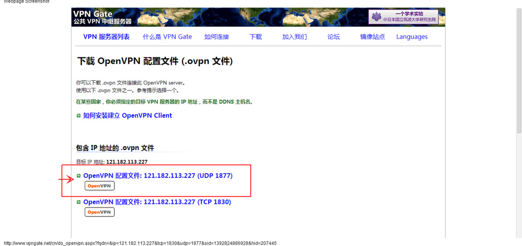Open the 什么是 VPN Gate page
Image resolution: width=522 pixels, height=246 pixels.
tap(167, 37)
